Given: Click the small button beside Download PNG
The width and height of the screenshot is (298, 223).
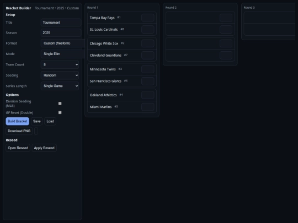Looking at the screenshot, I should (36, 131).
